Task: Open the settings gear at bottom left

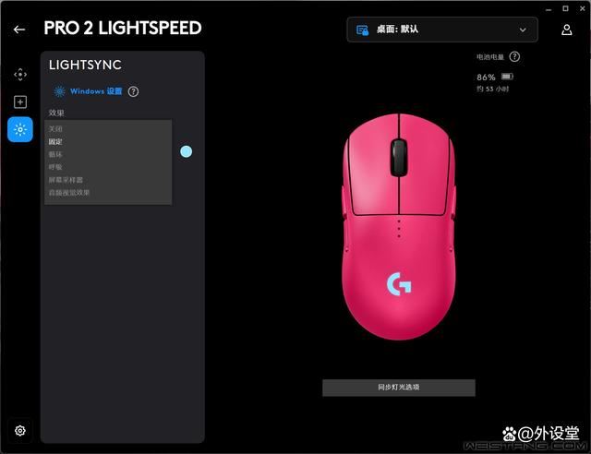Action: tap(20, 430)
